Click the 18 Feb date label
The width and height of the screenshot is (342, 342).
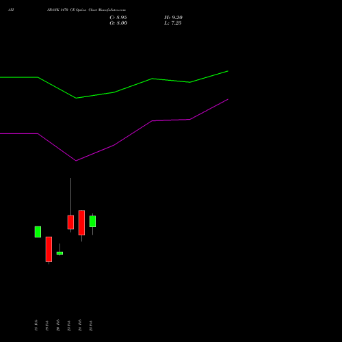[x=36, y=326]
